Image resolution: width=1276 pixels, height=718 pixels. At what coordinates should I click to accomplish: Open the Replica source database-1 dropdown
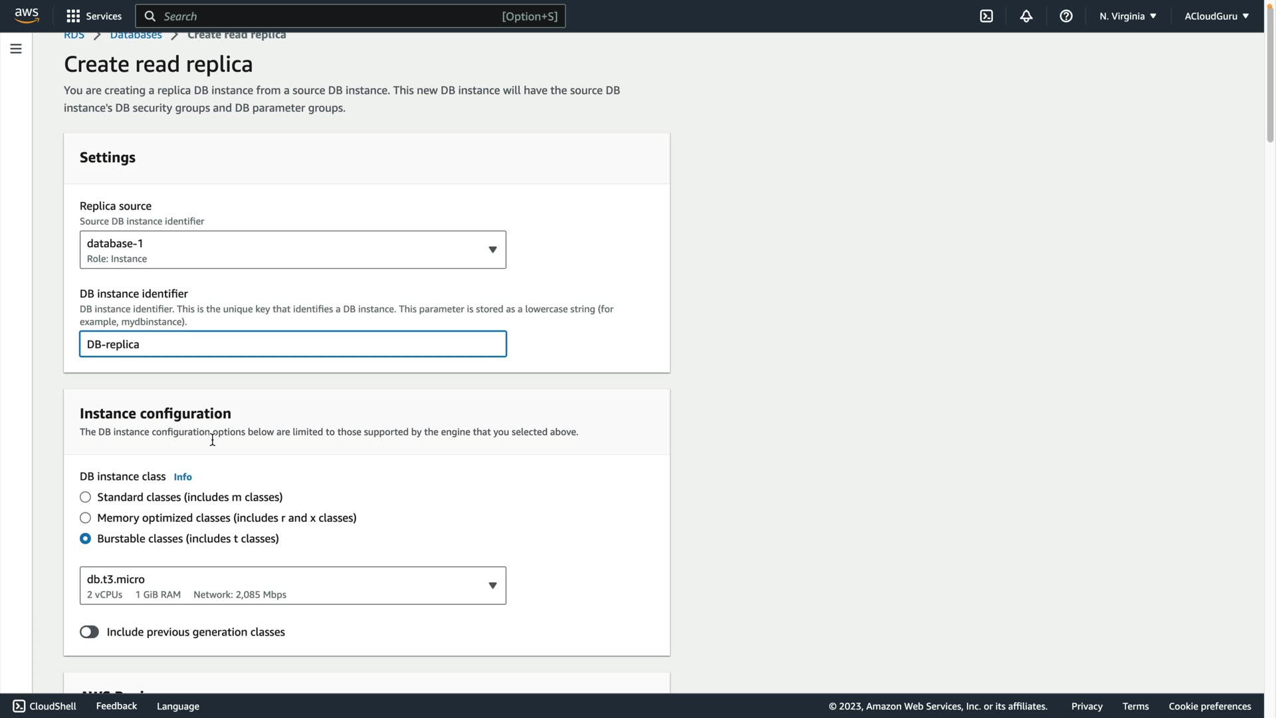coord(292,250)
